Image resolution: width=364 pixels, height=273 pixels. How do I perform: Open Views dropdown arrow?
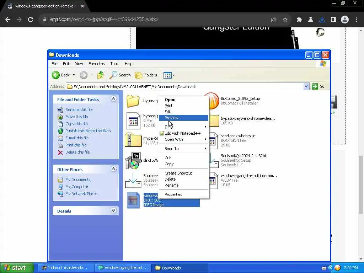tap(173, 75)
